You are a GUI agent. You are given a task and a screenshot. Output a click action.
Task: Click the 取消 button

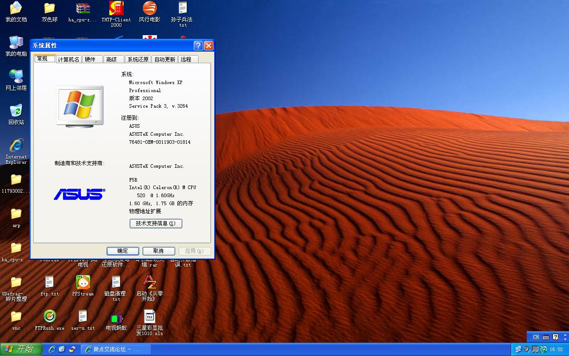coord(159,251)
